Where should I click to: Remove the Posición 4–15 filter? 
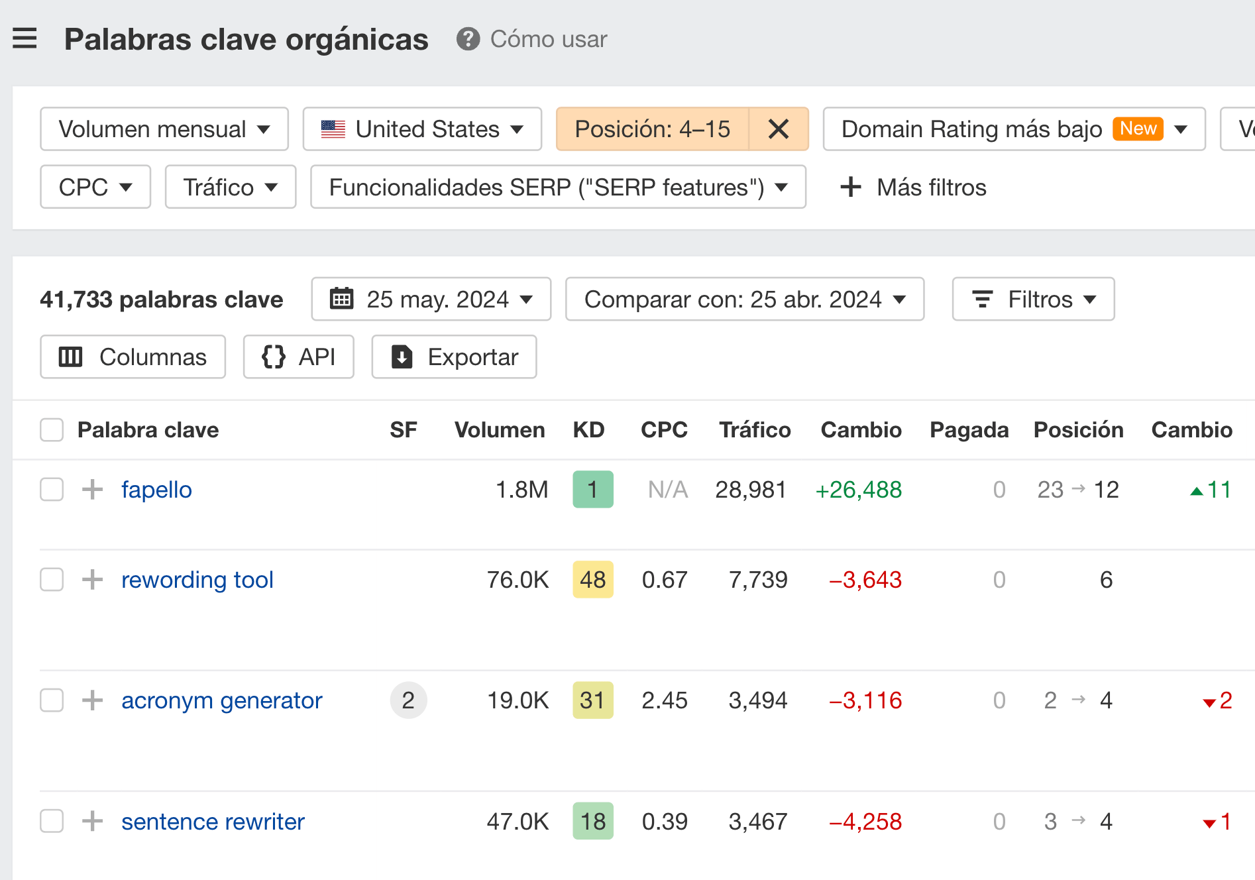(x=779, y=129)
